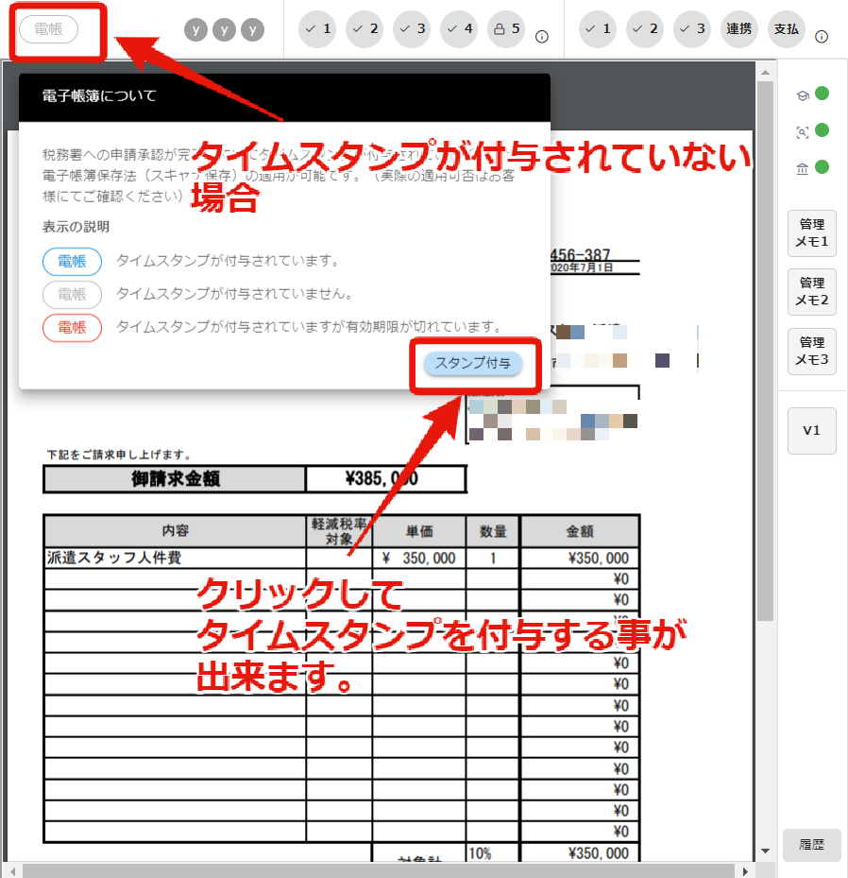Click the gray 電帳 legend badge in the popup
Screen dimensions: 848x878
(x=72, y=295)
